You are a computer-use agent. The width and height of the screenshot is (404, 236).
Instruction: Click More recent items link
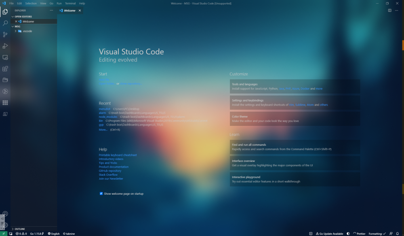103,130
